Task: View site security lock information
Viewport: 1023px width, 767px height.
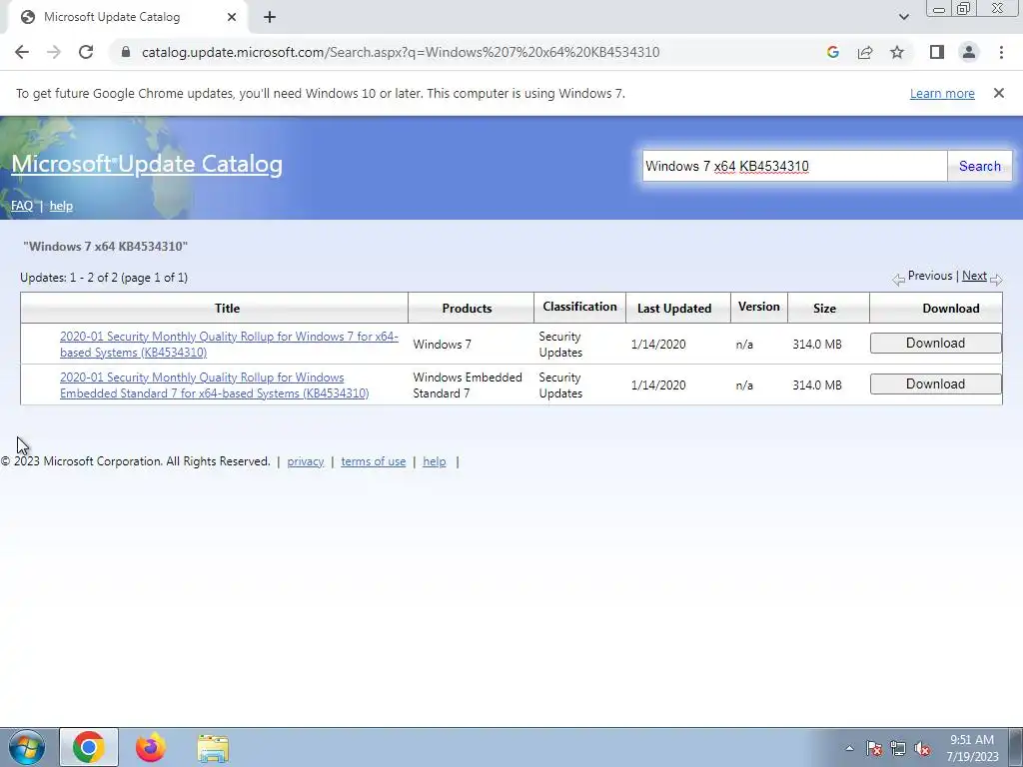Action: coord(126,52)
